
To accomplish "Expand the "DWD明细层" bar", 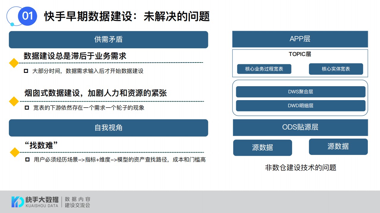I will pyautogui.click(x=300, y=105).
